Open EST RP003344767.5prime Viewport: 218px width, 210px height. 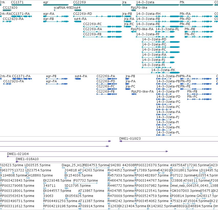click(151, 180)
